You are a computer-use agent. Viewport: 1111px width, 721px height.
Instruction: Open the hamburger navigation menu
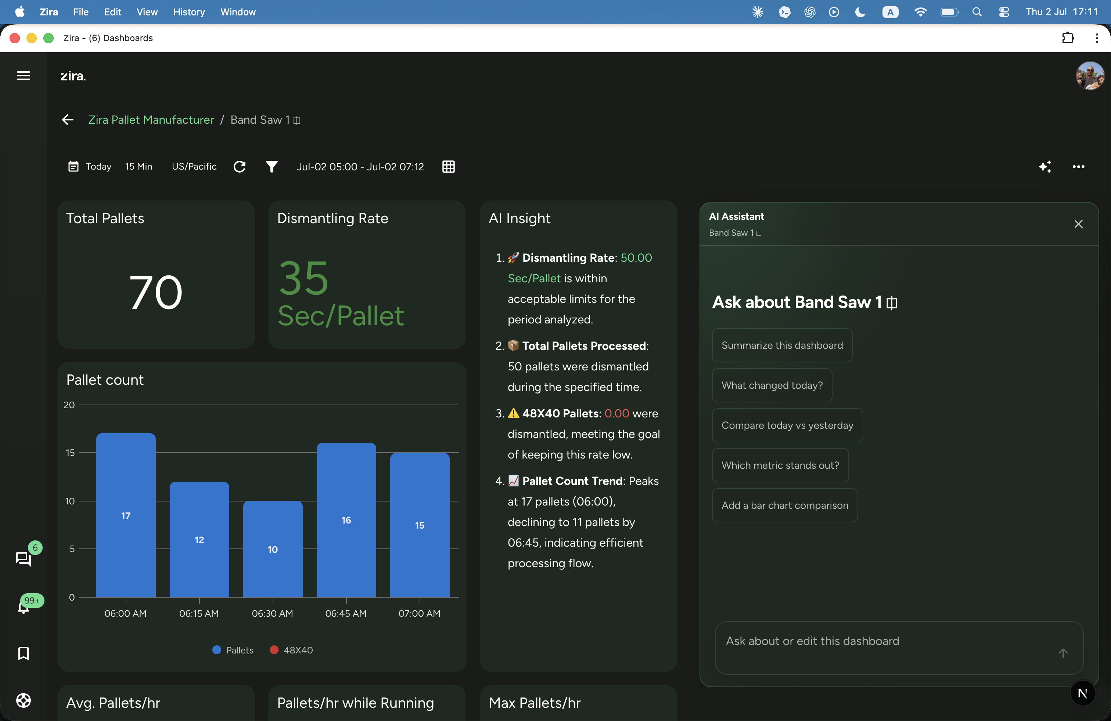24,76
